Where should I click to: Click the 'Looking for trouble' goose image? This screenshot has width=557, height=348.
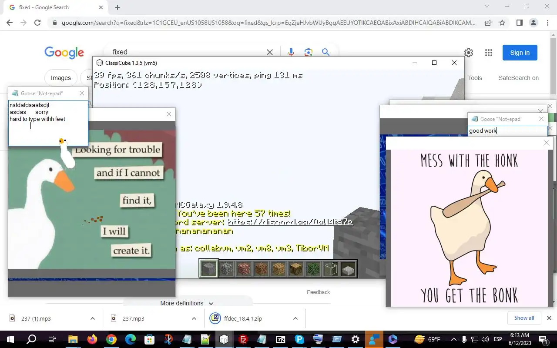(x=92, y=199)
